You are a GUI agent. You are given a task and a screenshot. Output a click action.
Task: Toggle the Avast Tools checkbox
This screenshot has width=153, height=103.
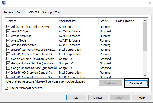point(8,40)
